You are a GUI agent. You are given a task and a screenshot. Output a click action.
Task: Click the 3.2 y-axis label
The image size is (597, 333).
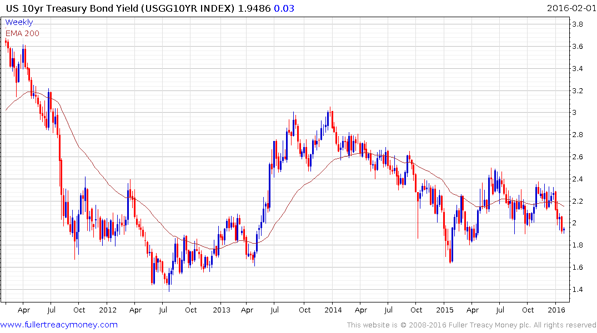click(x=578, y=90)
